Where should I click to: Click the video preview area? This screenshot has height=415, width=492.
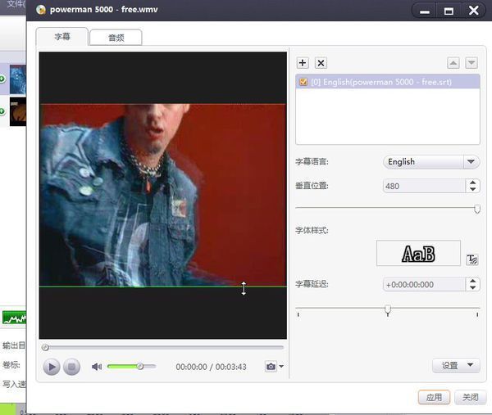pos(163,195)
